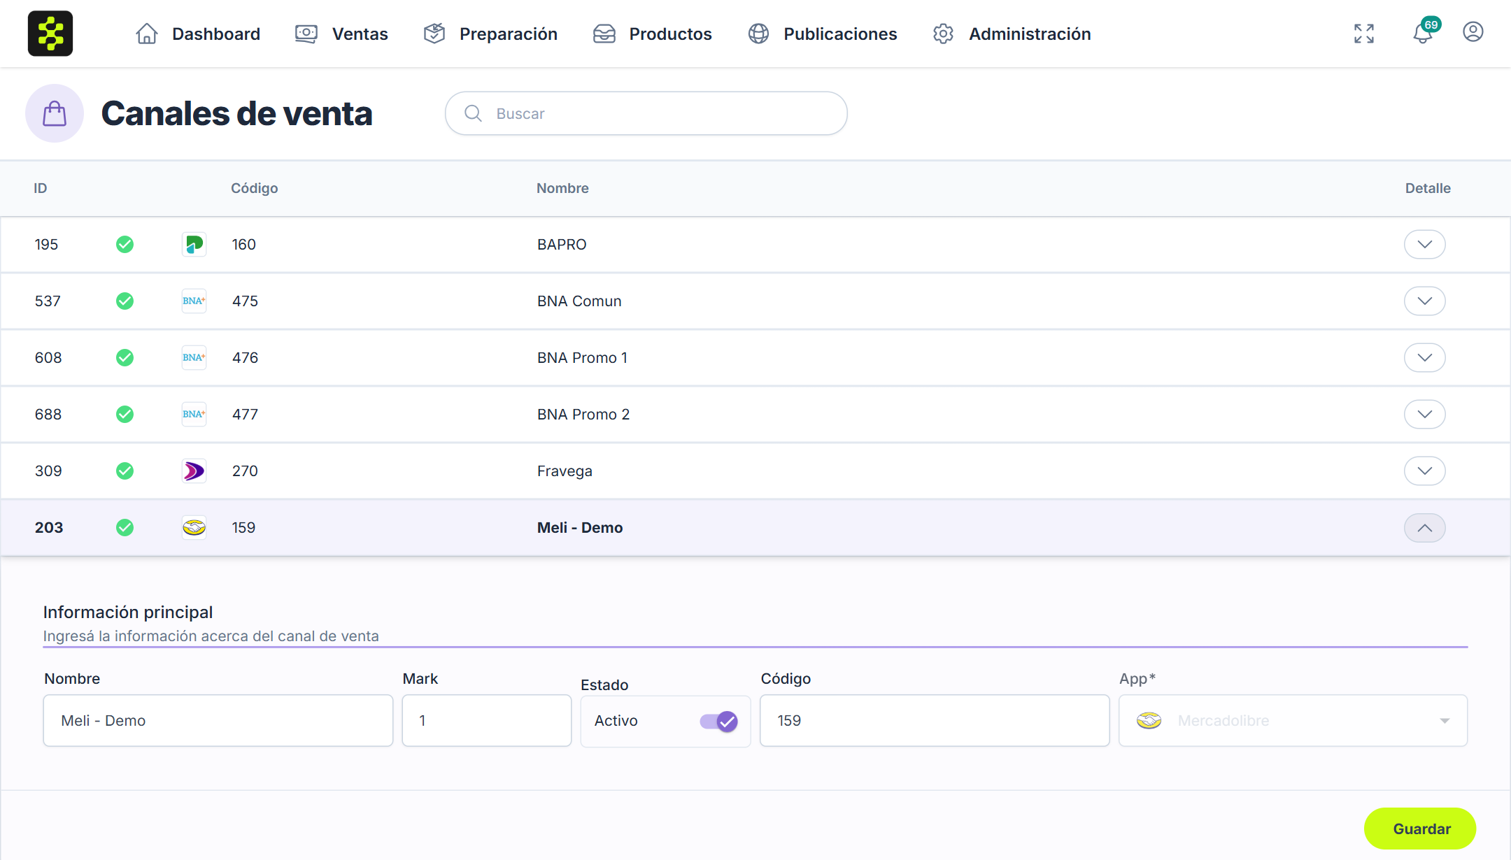Select the Fravega name cell
Image resolution: width=1511 pixels, height=860 pixels.
click(565, 471)
